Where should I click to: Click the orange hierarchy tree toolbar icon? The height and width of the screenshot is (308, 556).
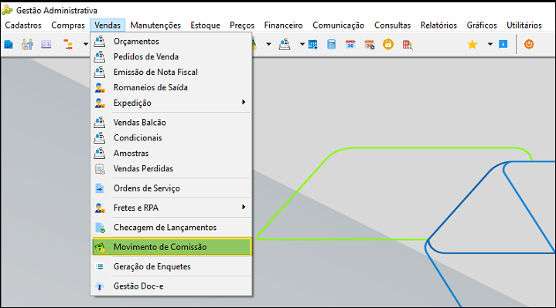click(68, 45)
